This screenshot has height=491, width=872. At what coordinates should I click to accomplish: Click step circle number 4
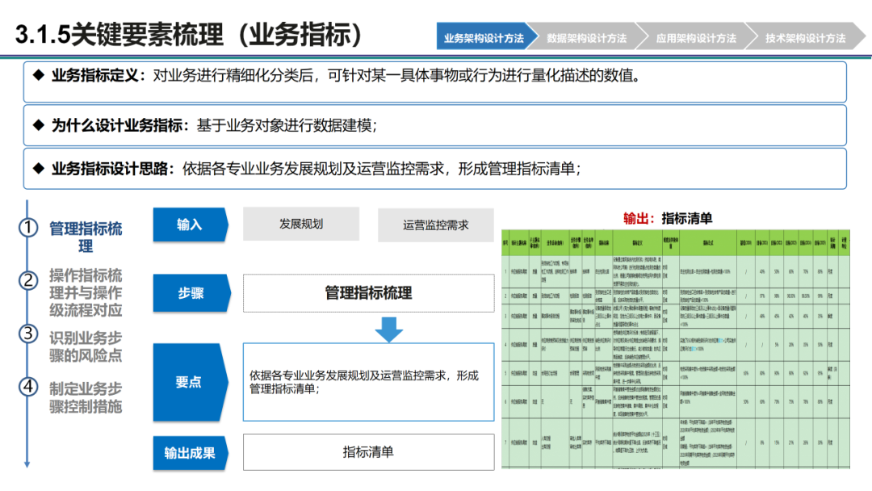[27, 386]
